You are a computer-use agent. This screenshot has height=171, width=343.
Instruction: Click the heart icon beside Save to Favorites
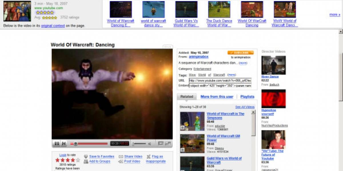[86, 156]
